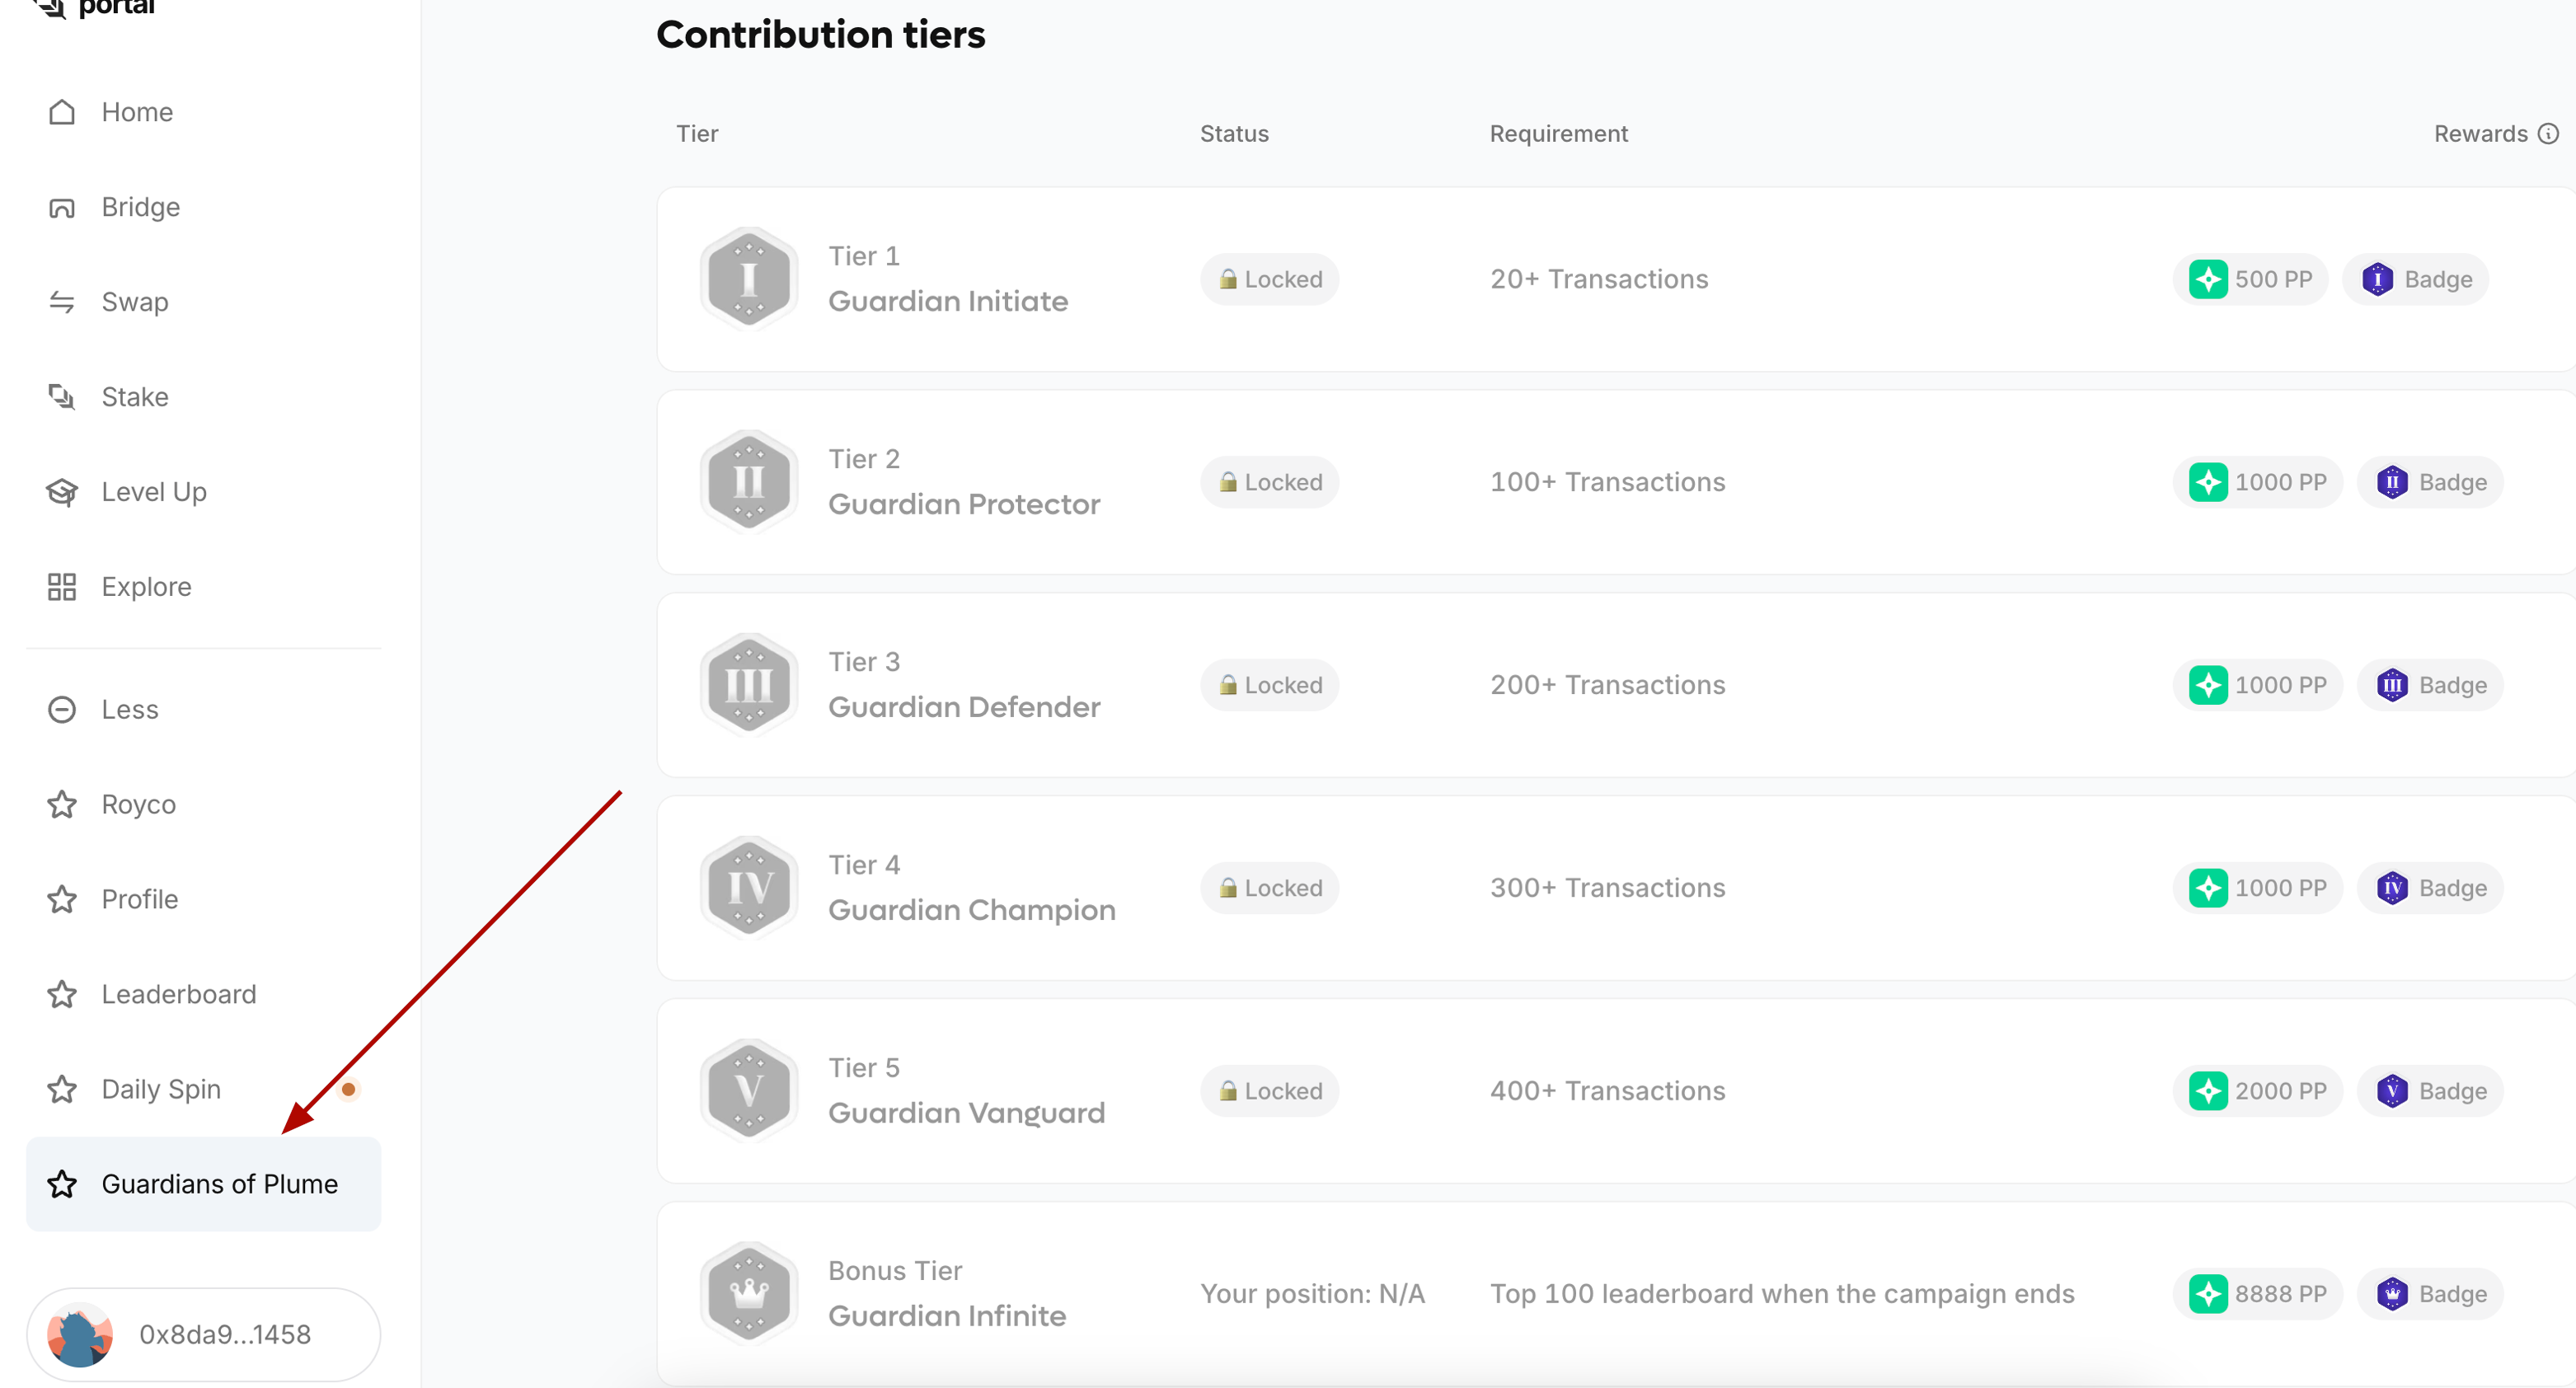Collapse sidebar items with Less
2576x1388 pixels.
click(129, 710)
